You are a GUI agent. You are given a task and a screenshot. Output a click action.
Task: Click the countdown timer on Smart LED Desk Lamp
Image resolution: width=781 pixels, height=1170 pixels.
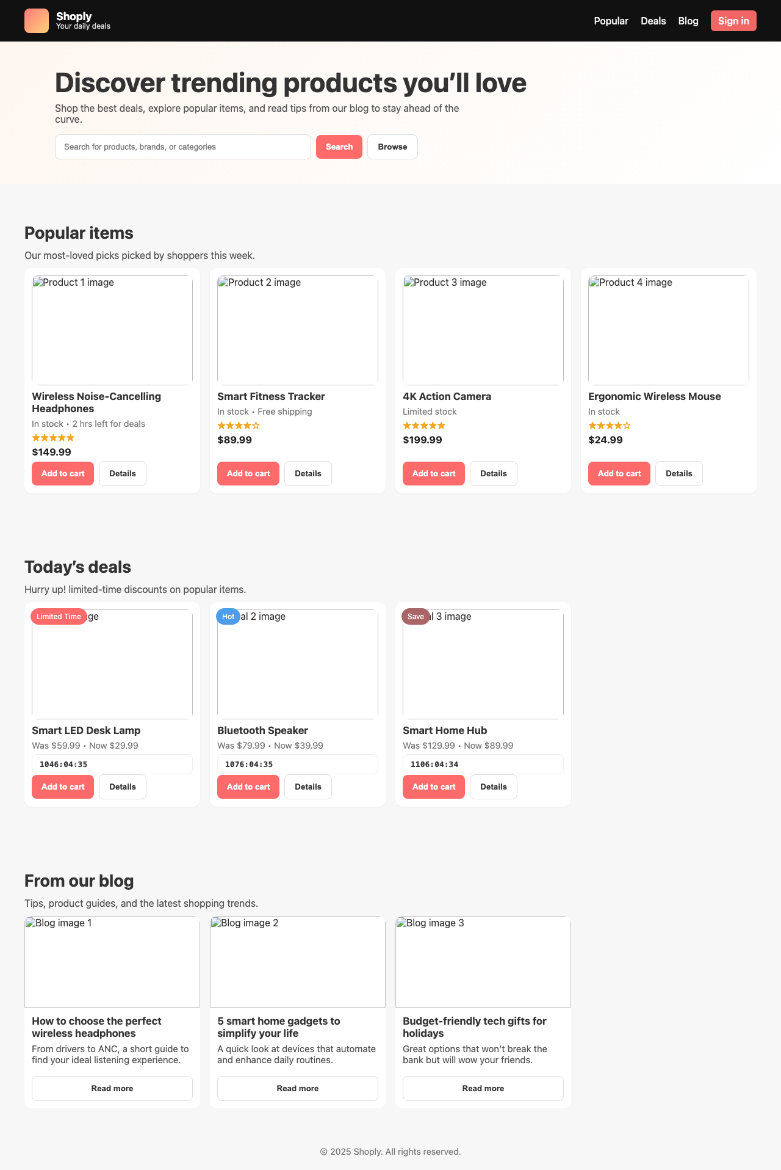(112, 764)
